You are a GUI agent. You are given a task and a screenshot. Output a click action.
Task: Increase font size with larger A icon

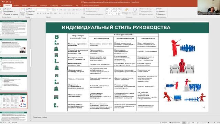[x=55, y=10]
